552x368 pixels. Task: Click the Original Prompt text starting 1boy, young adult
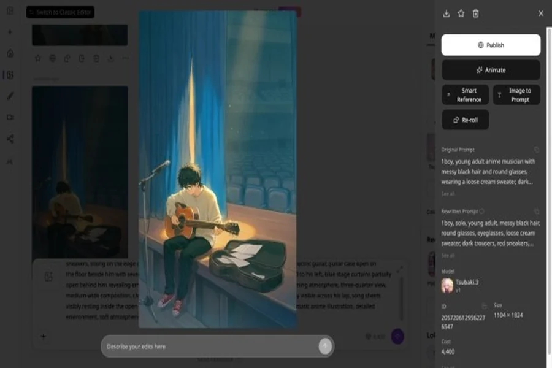[488, 172]
